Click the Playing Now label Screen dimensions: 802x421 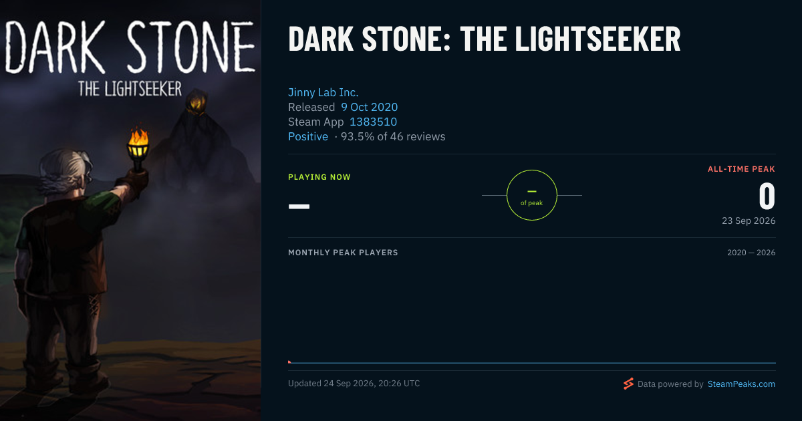coord(319,177)
